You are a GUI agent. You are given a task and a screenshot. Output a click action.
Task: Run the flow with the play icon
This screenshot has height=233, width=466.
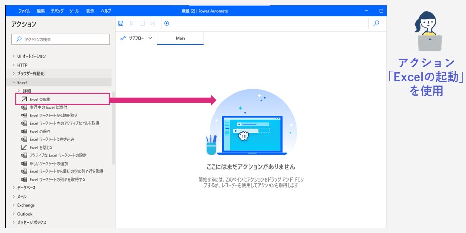132,23
